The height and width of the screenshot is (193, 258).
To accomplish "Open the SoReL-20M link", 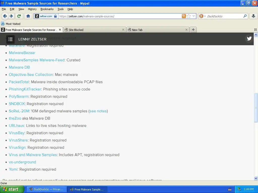I will (x=19, y=111).
